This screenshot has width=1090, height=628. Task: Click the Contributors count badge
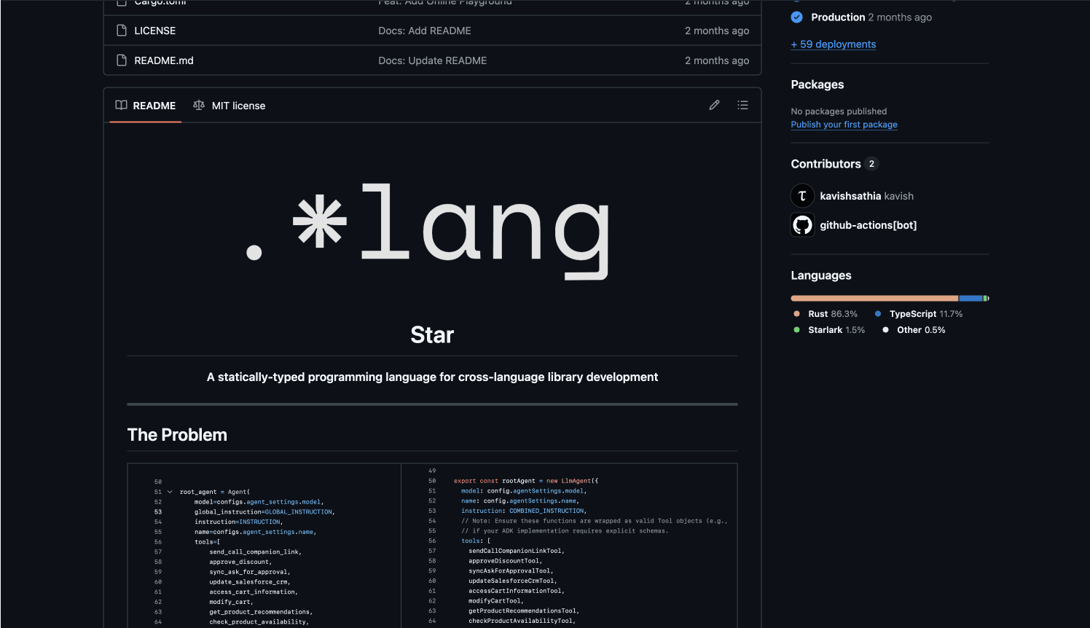(x=871, y=163)
